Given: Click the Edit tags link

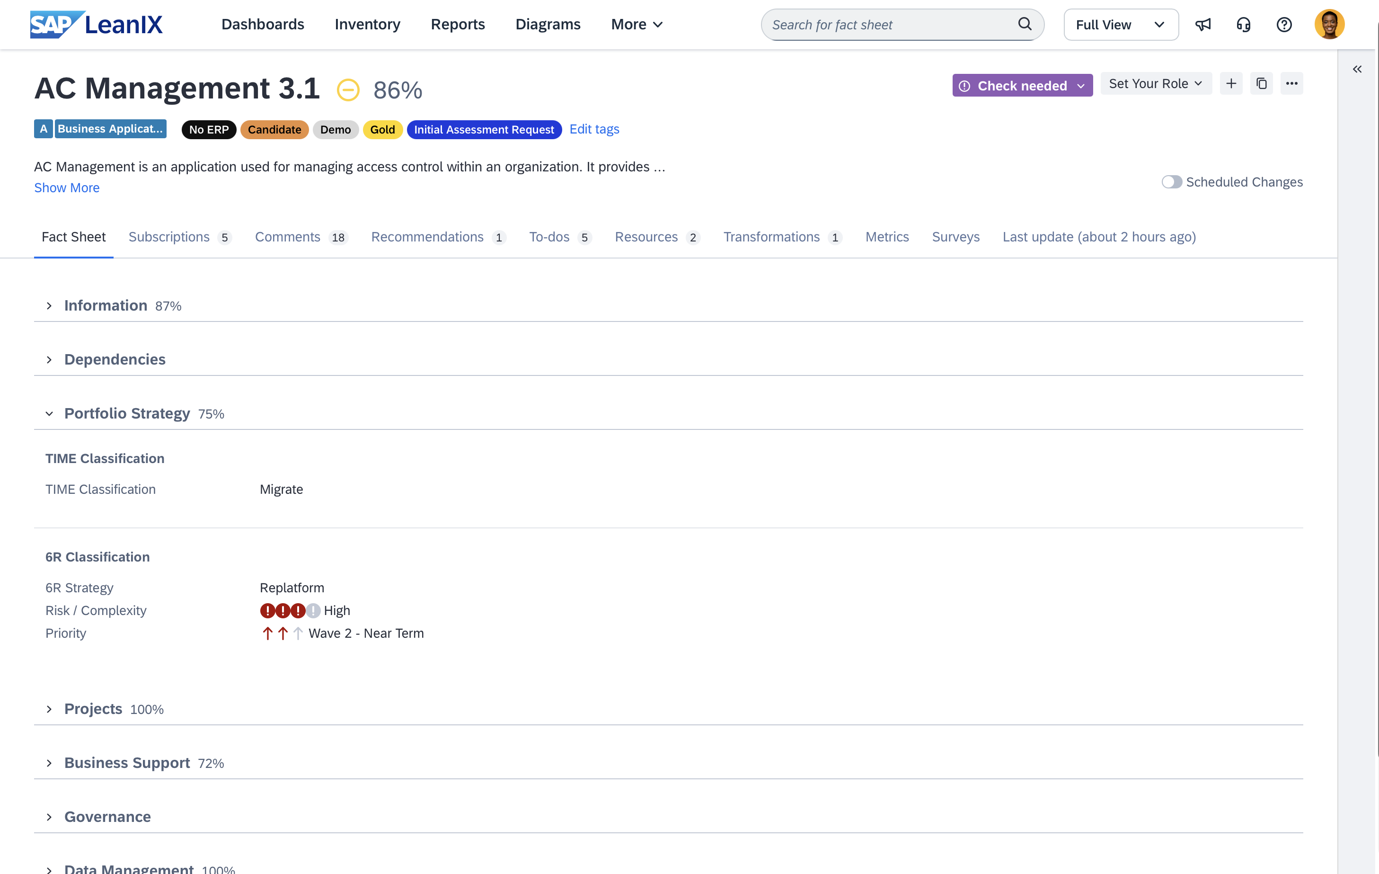Looking at the screenshot, I should tap(594, 130).
